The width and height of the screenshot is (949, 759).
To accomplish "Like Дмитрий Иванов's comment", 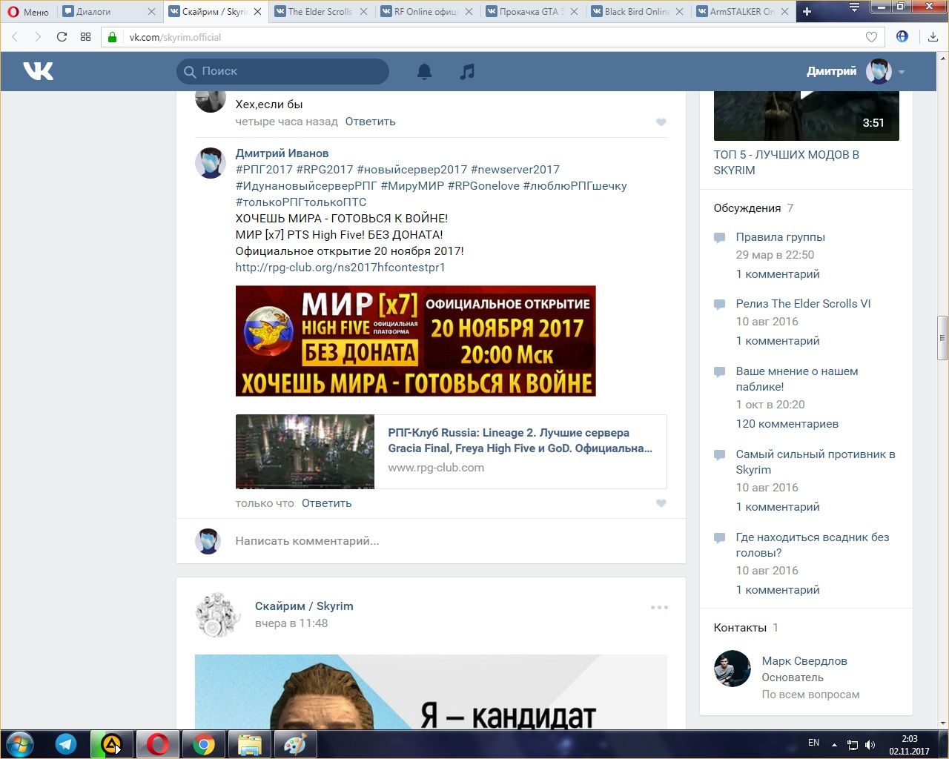I will [661, 503].
